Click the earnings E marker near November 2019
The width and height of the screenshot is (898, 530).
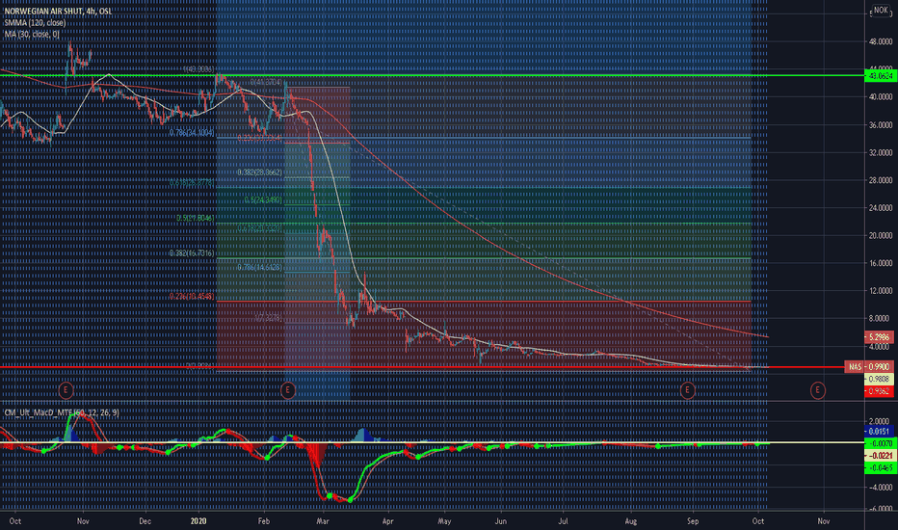click(x=66, y=390)
